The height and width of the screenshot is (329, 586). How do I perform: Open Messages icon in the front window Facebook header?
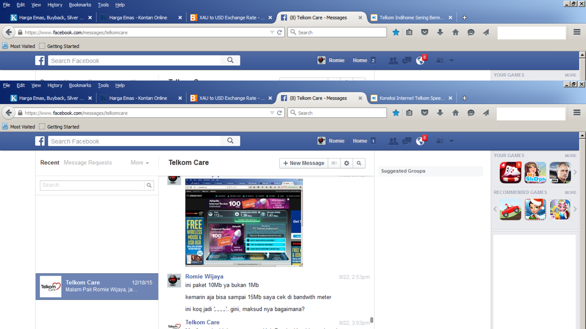pos(407,141)
